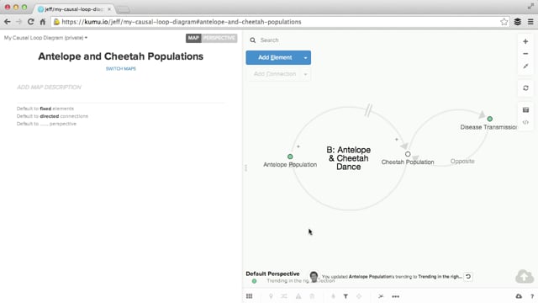Click the refresh layout icon on right sidebar
Screen dimensions: 538x303
pyautogui.click(x=525, y=88)
